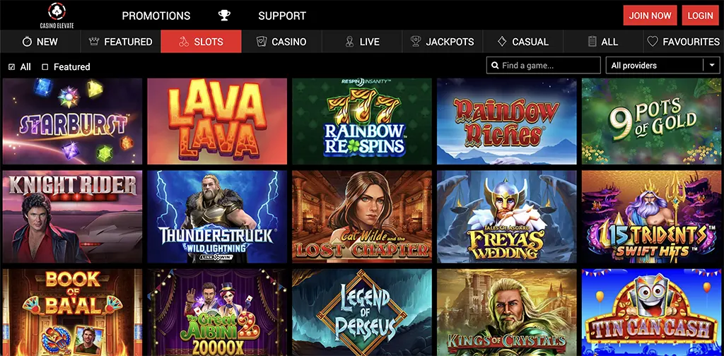Expand the All providers dropdown arrow

(x=711, y=66)
